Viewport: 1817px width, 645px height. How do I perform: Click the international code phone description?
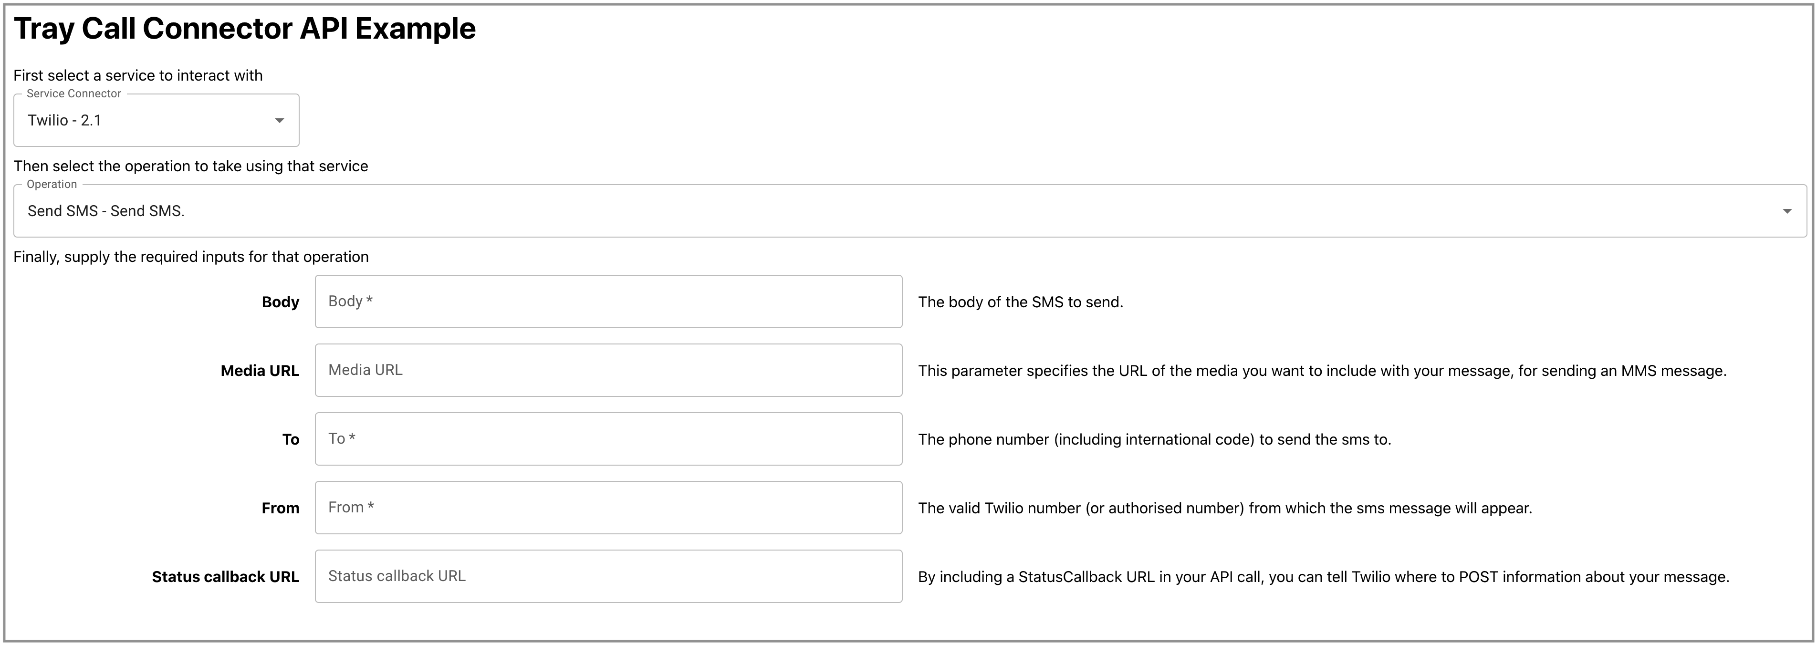pyautogui.click(x=1154, y=440)
